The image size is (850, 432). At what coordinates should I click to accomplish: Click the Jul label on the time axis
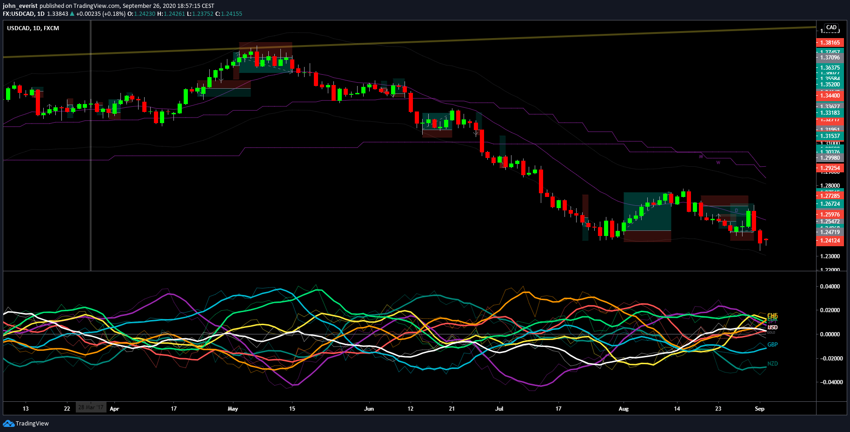coord(499,409)
